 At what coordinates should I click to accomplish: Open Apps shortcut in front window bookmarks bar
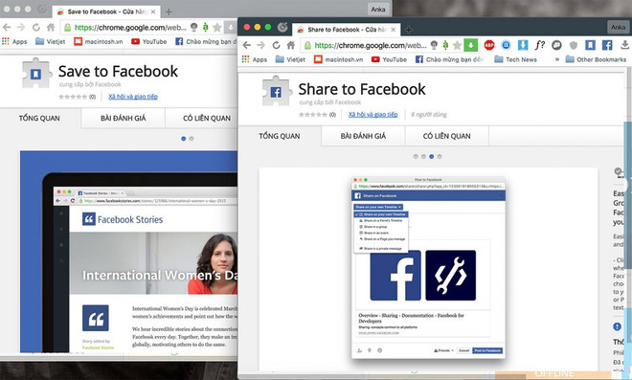(255, 59)
